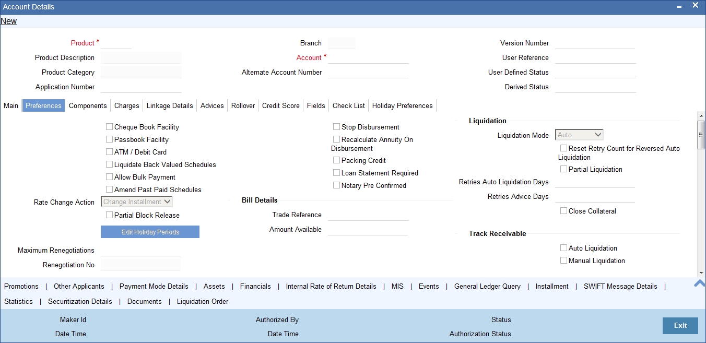Image resolution: width=706 pixels, height=343 pixels.
Task: Open the Linkage Details tab
Action: coord(170,105)
